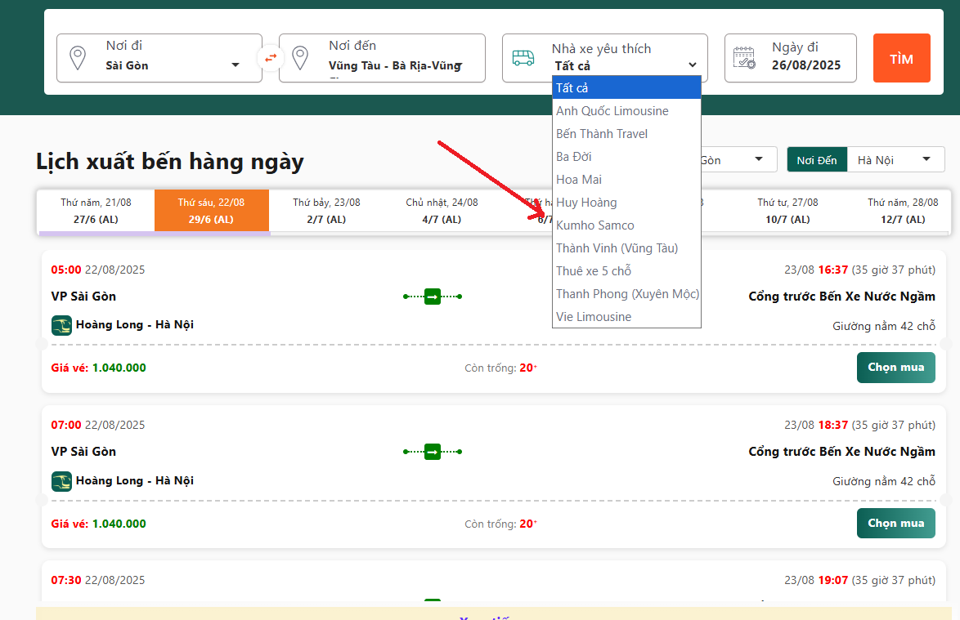Click the 07:30 22/08/2025 departure time
Image resolution: width=960 pixels, height=620 pixels.
coord(98,580)
